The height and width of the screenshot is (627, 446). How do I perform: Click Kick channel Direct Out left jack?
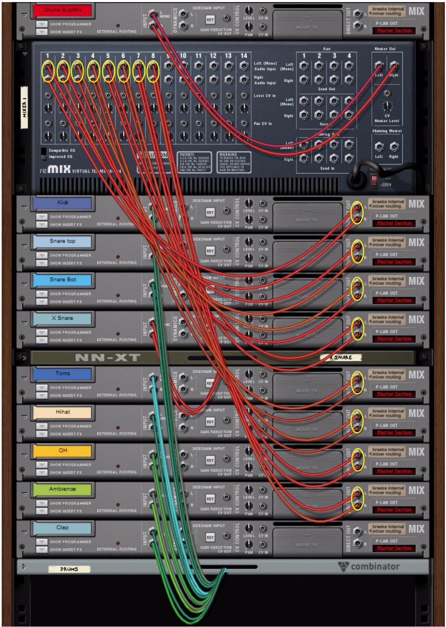357,207
